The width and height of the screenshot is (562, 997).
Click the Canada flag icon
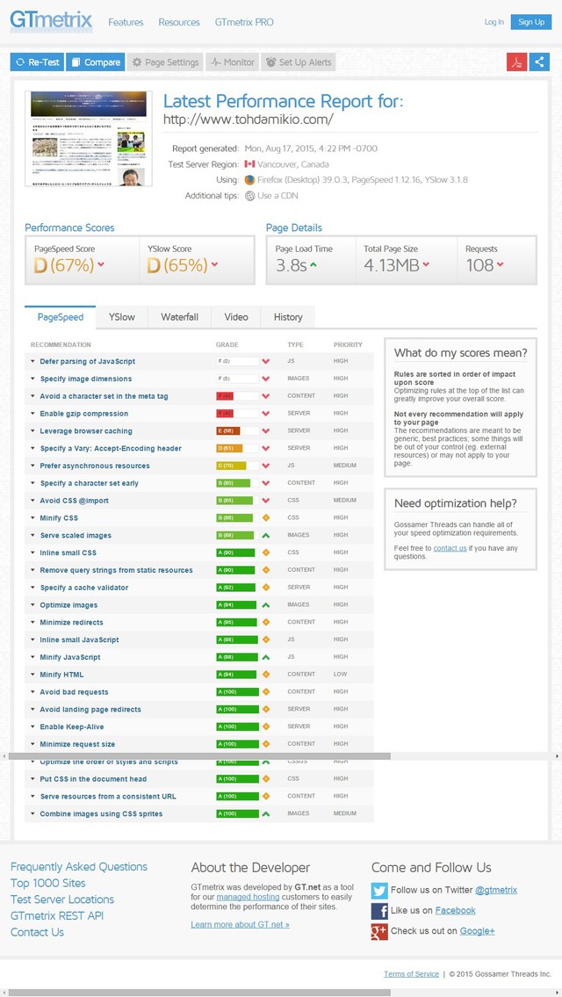pos(249,164)
